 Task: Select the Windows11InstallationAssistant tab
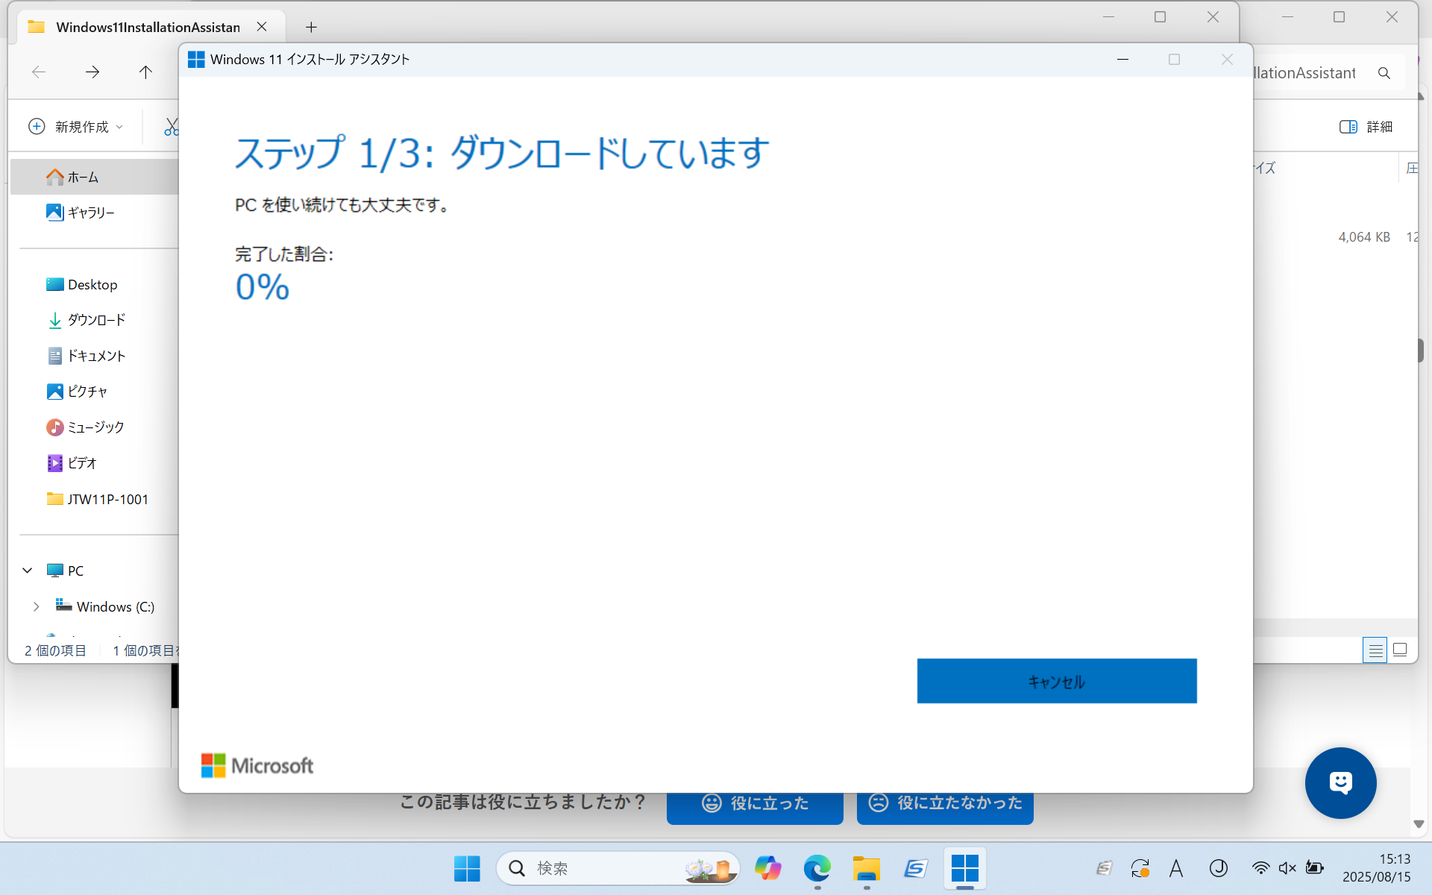point(148,28)
